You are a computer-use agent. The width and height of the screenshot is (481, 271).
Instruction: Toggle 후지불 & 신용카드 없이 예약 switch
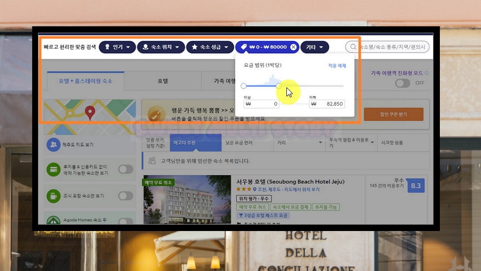pyautogui.click(x=126, y=169)
